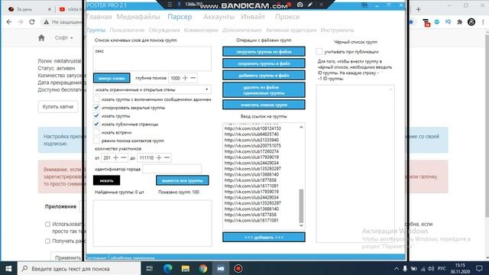Click the blue checkmark extension icon

tap(437, 22)
